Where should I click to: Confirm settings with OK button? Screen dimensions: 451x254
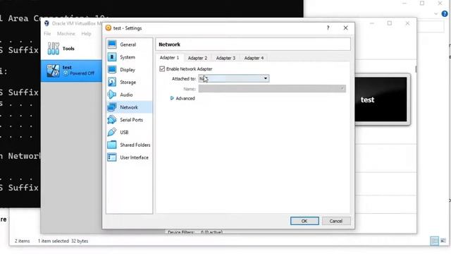click(304, 221)
